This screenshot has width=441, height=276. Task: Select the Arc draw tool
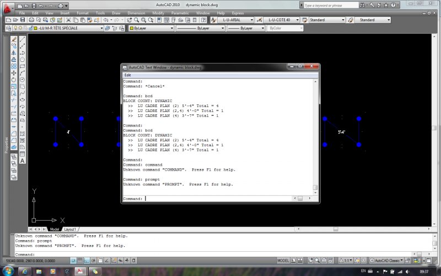point(23,73)
